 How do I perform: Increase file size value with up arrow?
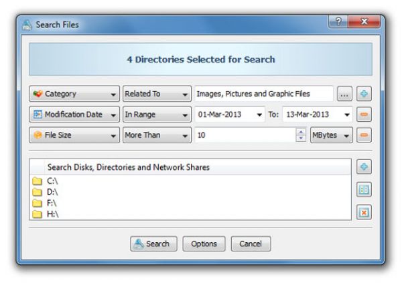pos(301,132)
